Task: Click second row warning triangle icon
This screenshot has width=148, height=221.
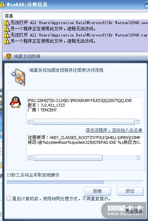Action: click(x=7, y=29)
